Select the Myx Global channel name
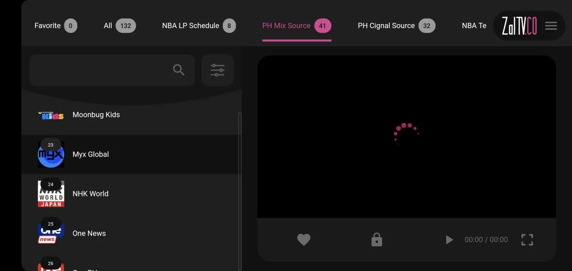 coord(91,154)
